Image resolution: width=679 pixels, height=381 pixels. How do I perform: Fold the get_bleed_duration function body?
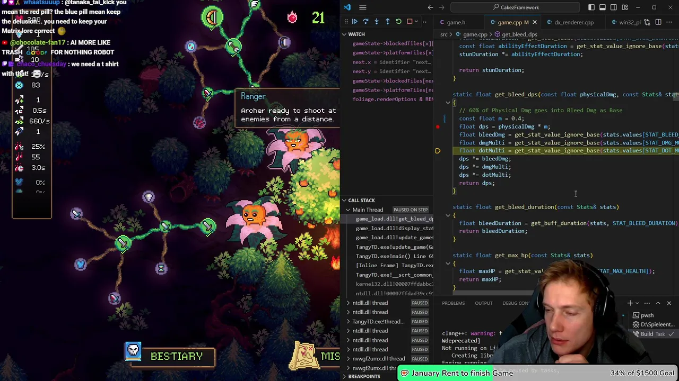[x=448, y=215]
